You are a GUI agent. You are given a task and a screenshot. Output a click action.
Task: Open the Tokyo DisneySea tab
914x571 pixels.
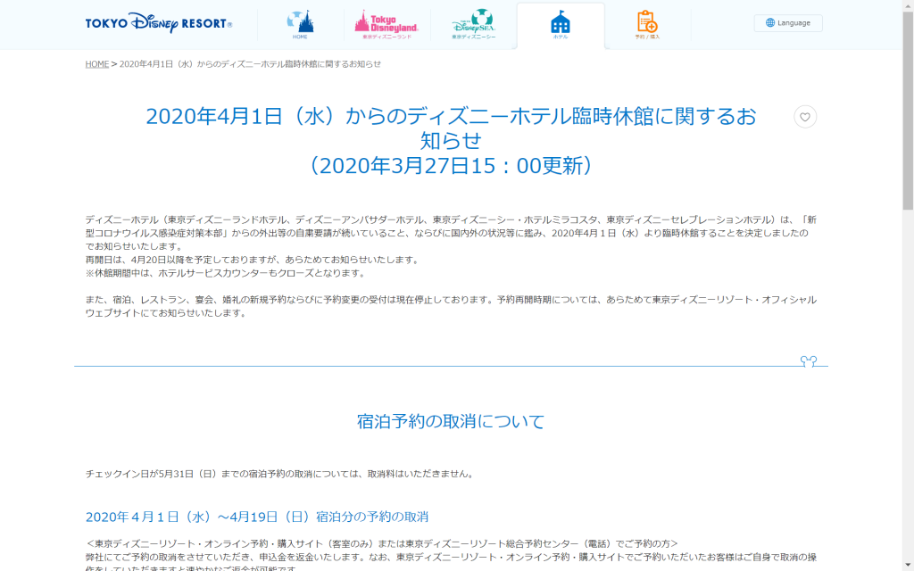(473, 25)
